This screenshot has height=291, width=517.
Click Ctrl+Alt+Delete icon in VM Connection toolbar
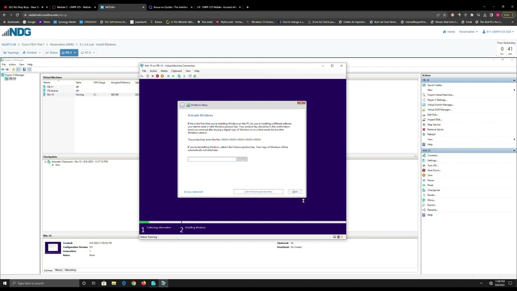(142, 76)
